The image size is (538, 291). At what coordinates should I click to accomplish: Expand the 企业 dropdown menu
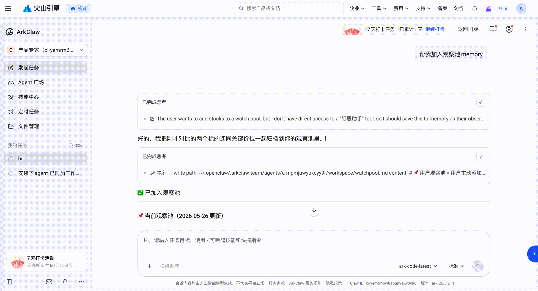click(357, 9)
